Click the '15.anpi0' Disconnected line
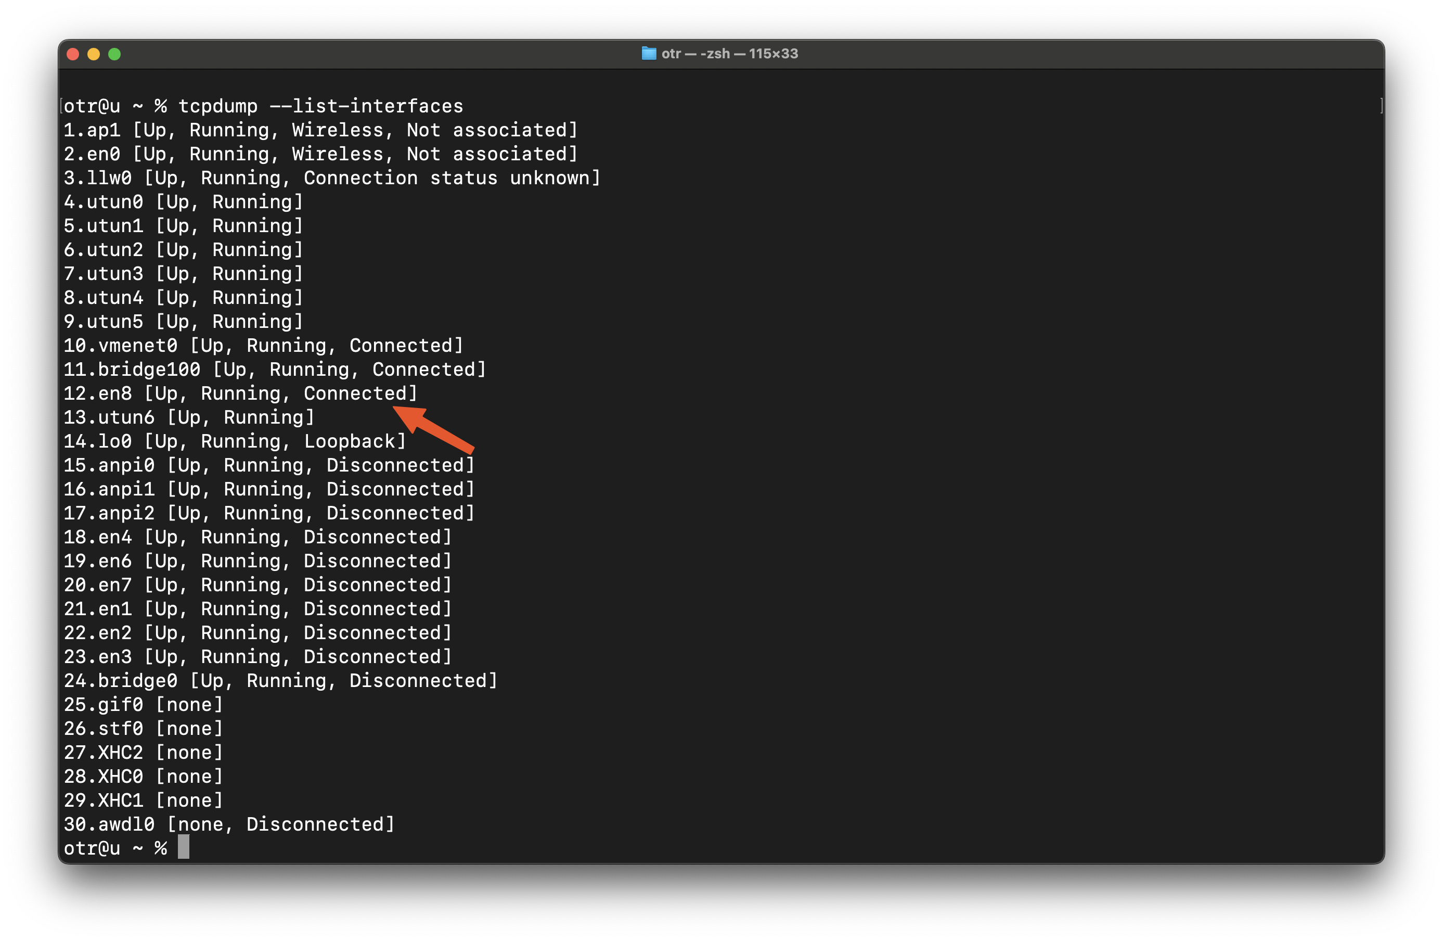This screenshot has width=1443, height=941. point(269,465)
